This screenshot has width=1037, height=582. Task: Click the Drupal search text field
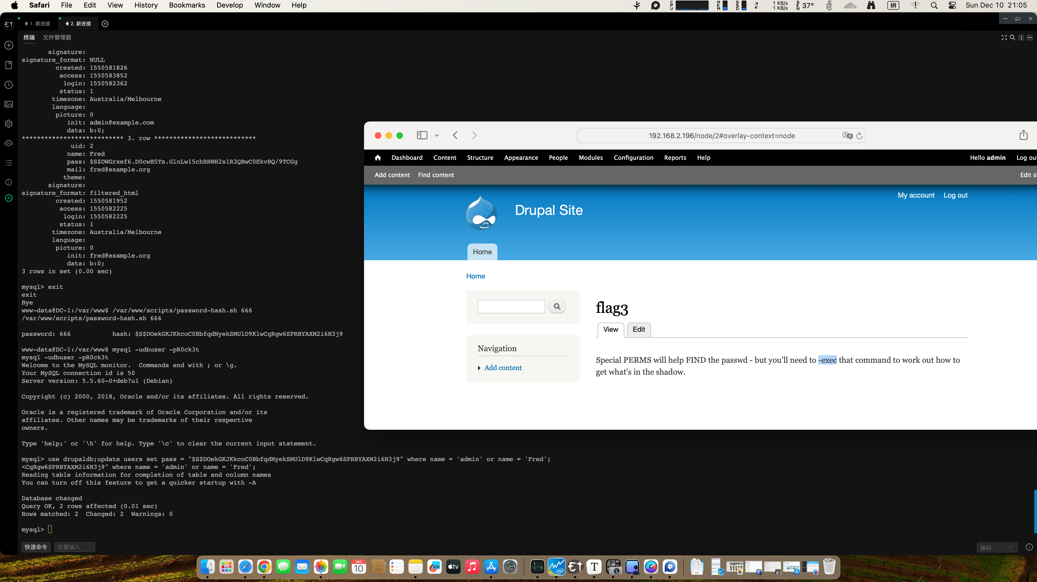tap(511, 307)
